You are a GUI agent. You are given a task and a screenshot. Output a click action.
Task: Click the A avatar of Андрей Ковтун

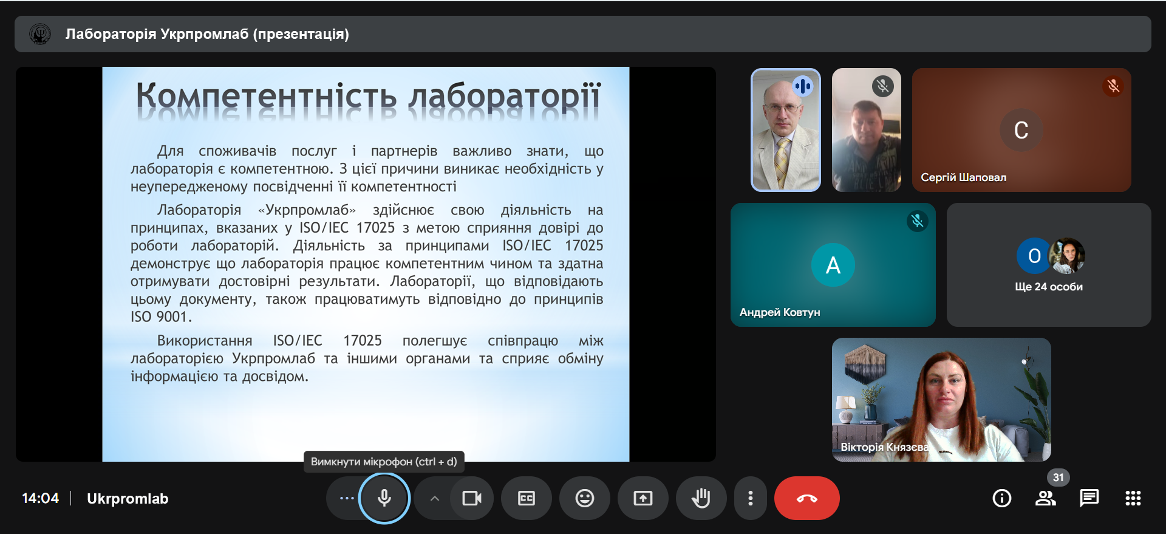click(833, 265)
